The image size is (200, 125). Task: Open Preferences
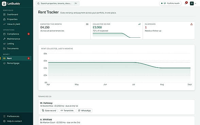17,116
